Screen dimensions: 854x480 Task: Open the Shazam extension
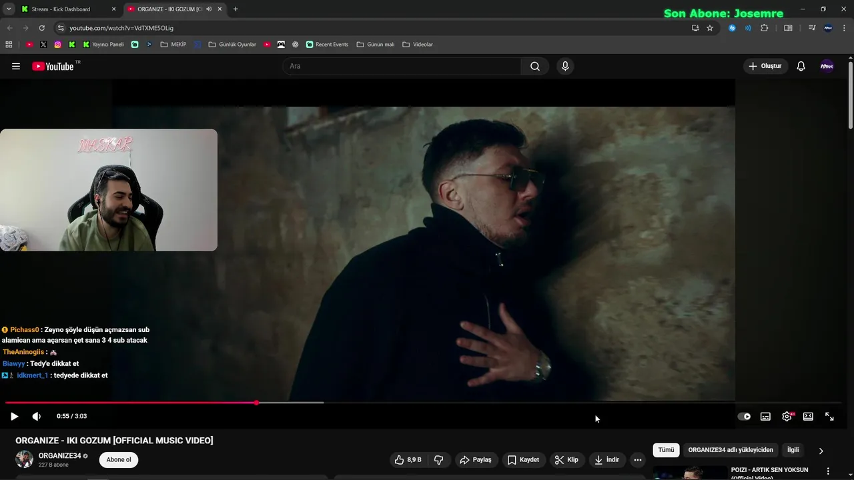[733, 28]
